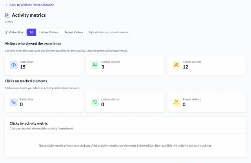Viewport: 251px width, 163px height.
Task: Click the back chevron arrow
Action: click(x=6, y=5)
